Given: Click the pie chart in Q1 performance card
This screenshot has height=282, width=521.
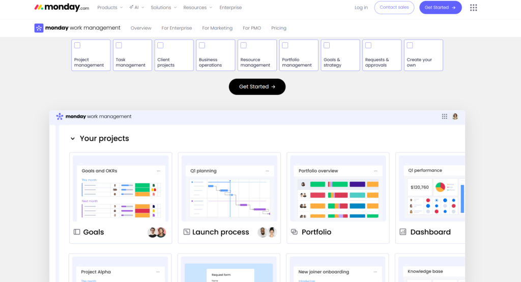Looking at the screenshot, I should tap(440, 187).
